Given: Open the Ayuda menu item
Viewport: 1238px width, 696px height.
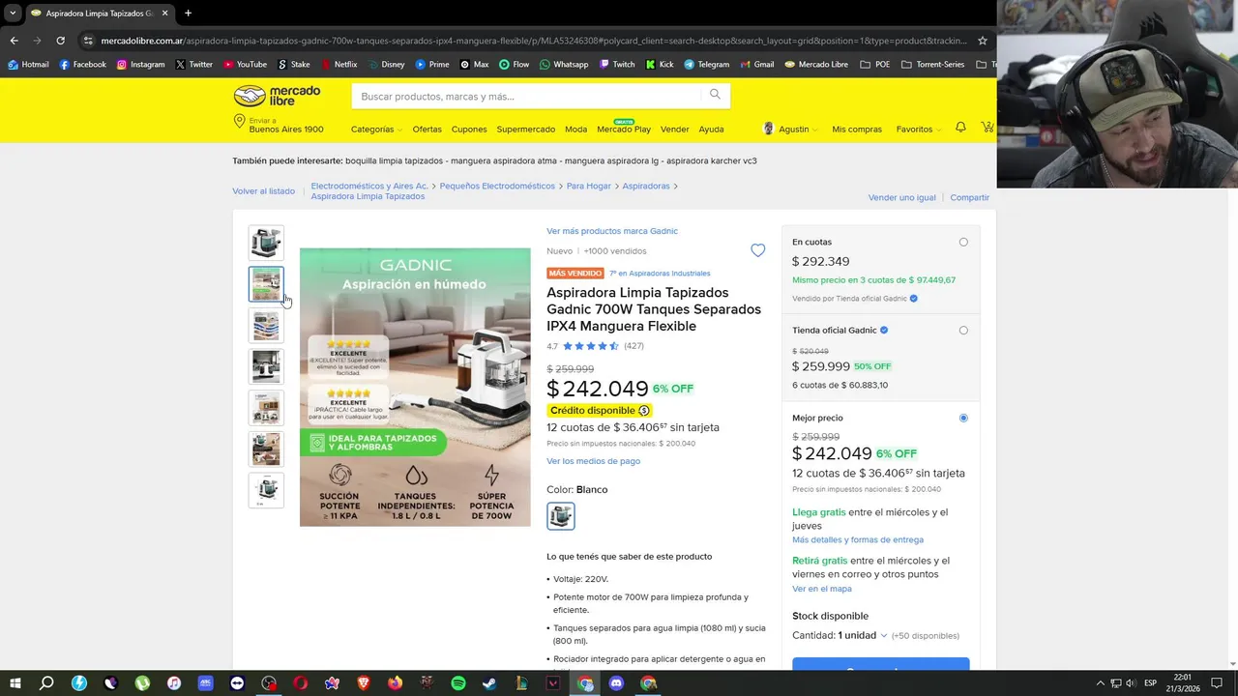Looking at the screenshot, I should [x=711, y=129].
